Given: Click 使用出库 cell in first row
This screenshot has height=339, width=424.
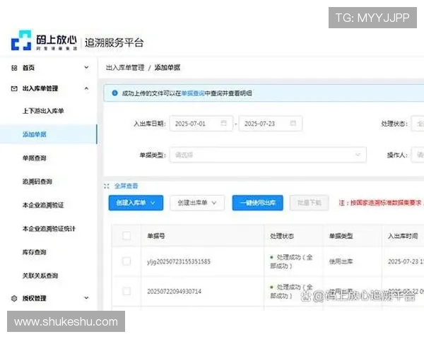Looking at the screenshot, I should pos(341,261).
